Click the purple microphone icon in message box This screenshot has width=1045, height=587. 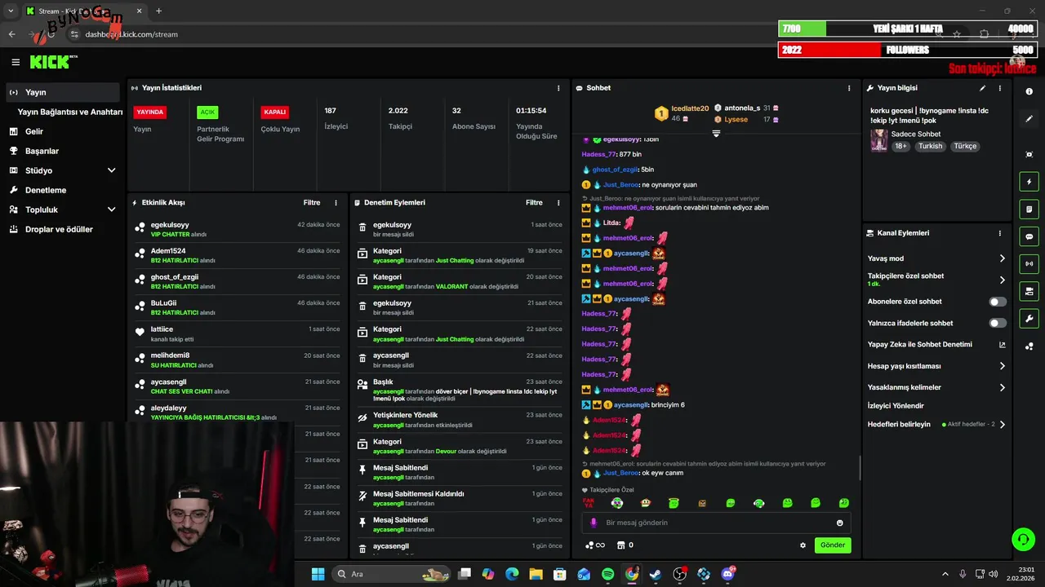point(594,523)
